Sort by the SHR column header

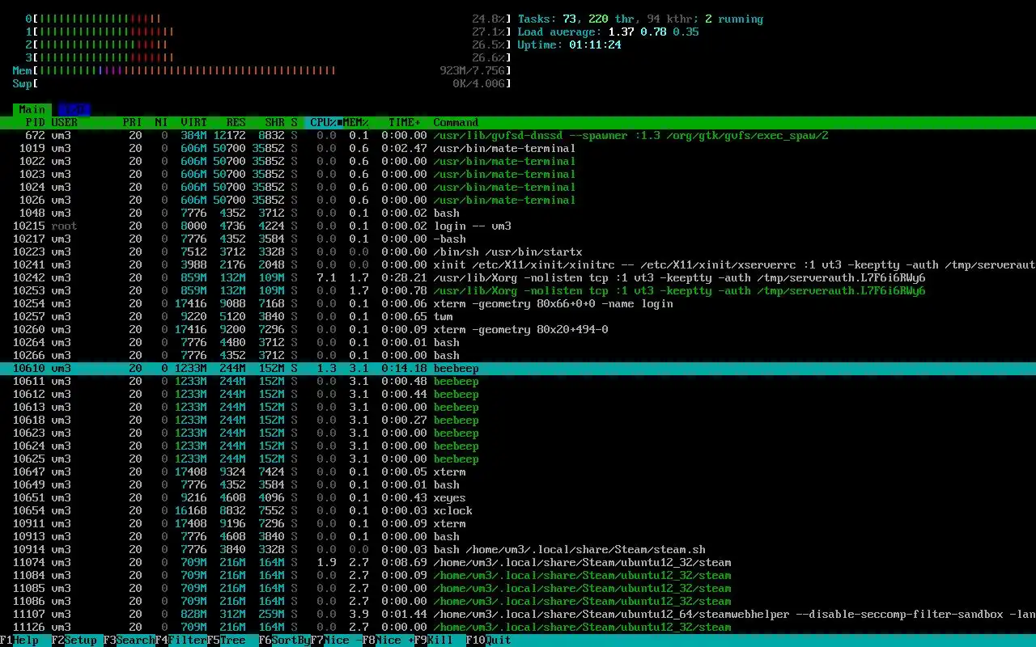pos(275,122)
